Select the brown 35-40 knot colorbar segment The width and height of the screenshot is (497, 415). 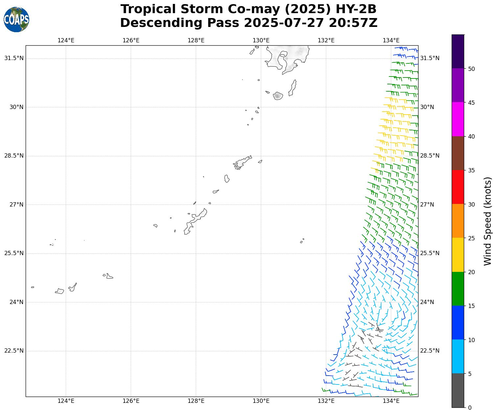point(458,153)
